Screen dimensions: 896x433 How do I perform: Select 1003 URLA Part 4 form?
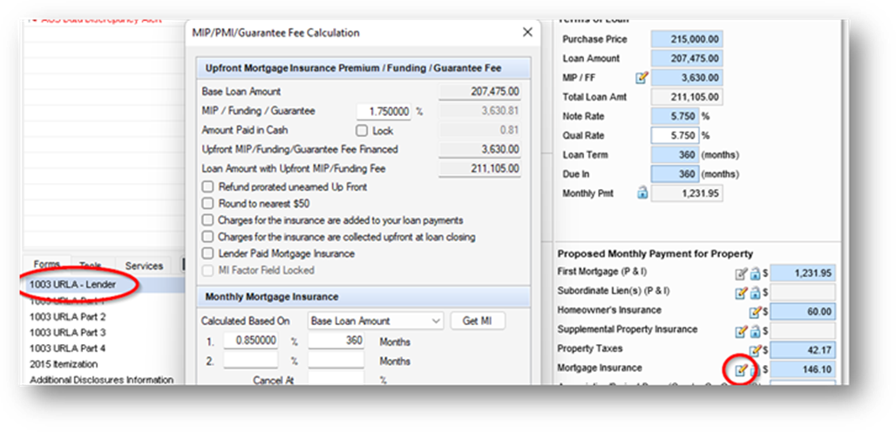[67, 348]
